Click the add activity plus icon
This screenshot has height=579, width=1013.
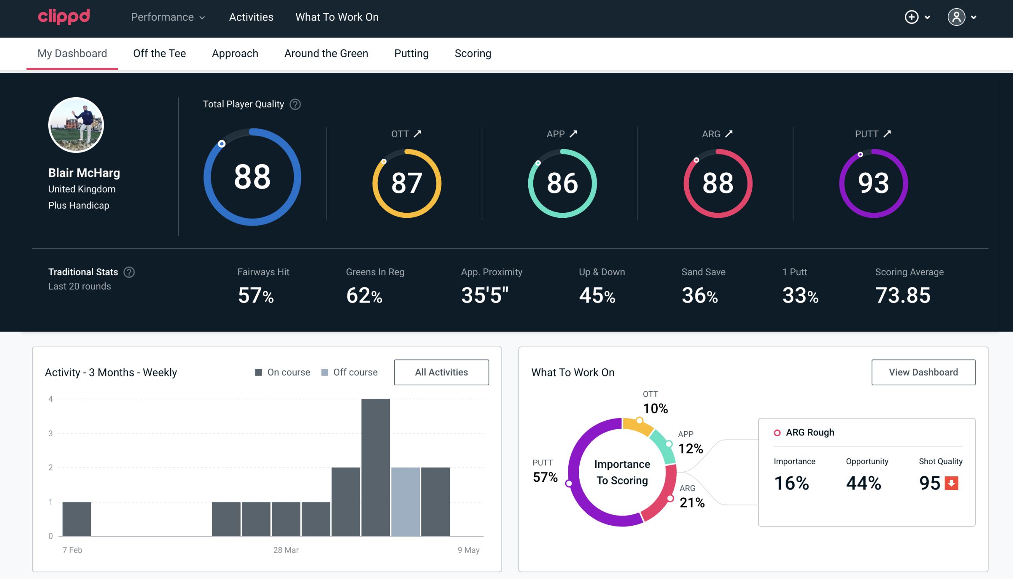click(912, 17)
